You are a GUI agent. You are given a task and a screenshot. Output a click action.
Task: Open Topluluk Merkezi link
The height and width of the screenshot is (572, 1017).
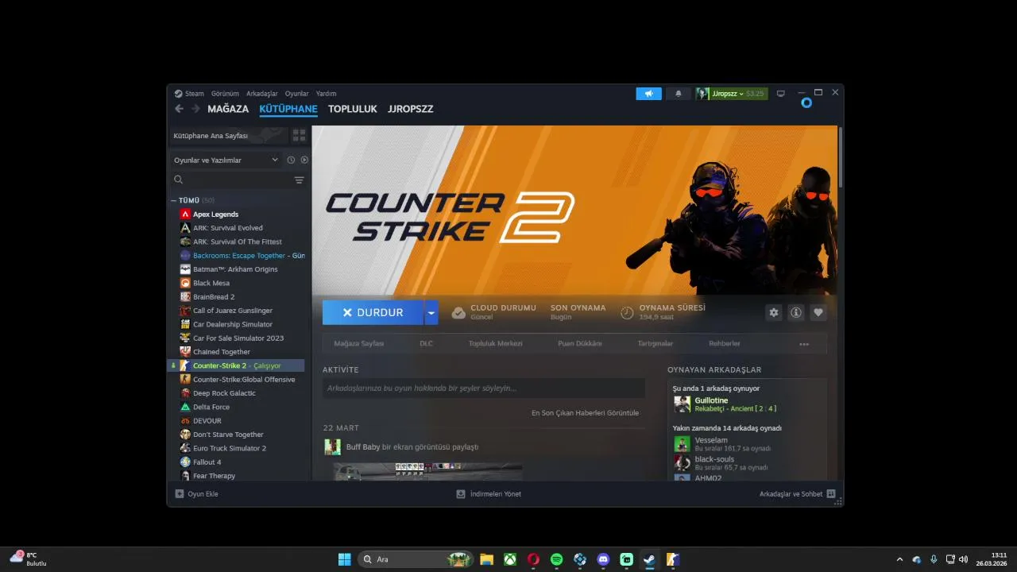[x=496, y=344]
